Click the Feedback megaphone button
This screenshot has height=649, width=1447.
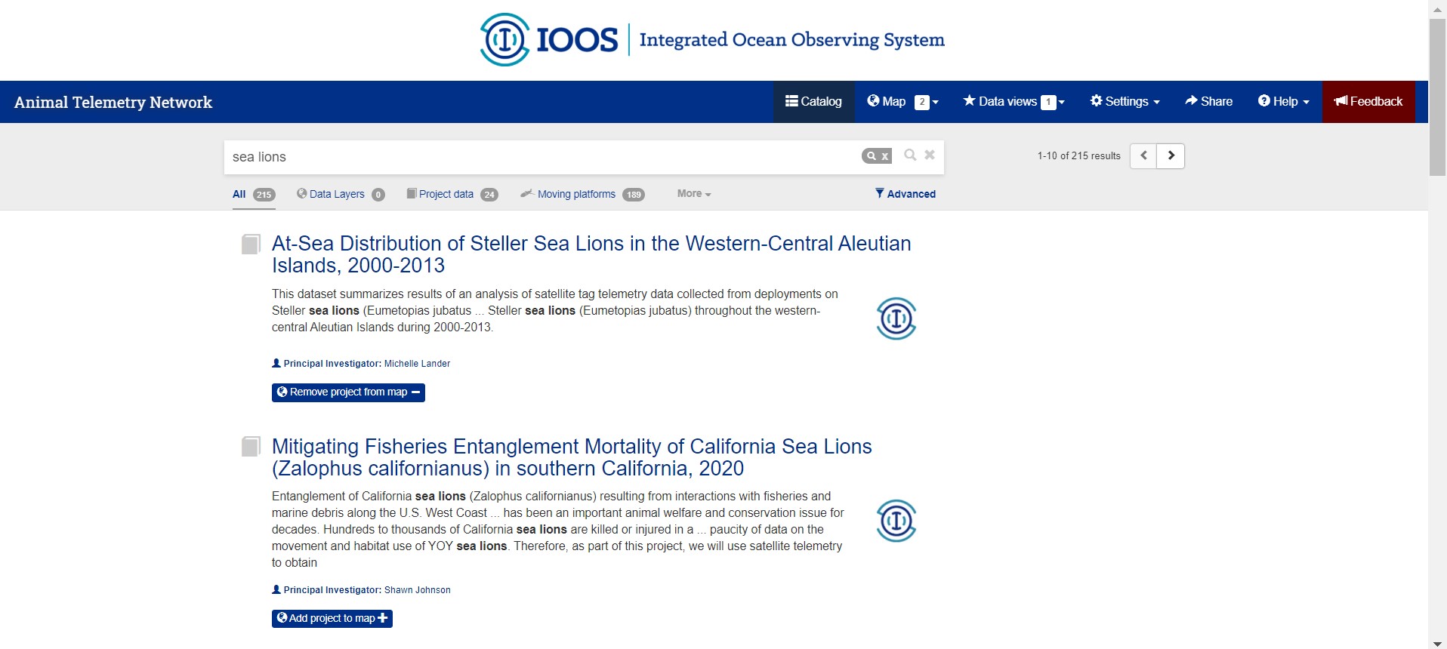(1368, 102)
